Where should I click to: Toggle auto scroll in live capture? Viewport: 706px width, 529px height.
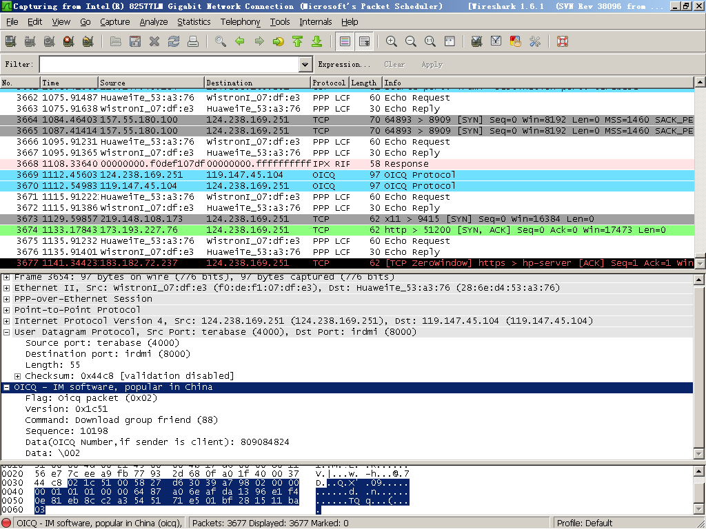364,41
